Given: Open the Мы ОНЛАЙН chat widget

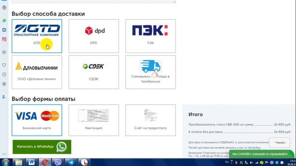Looking at the screenshot, I should [261, 154].
